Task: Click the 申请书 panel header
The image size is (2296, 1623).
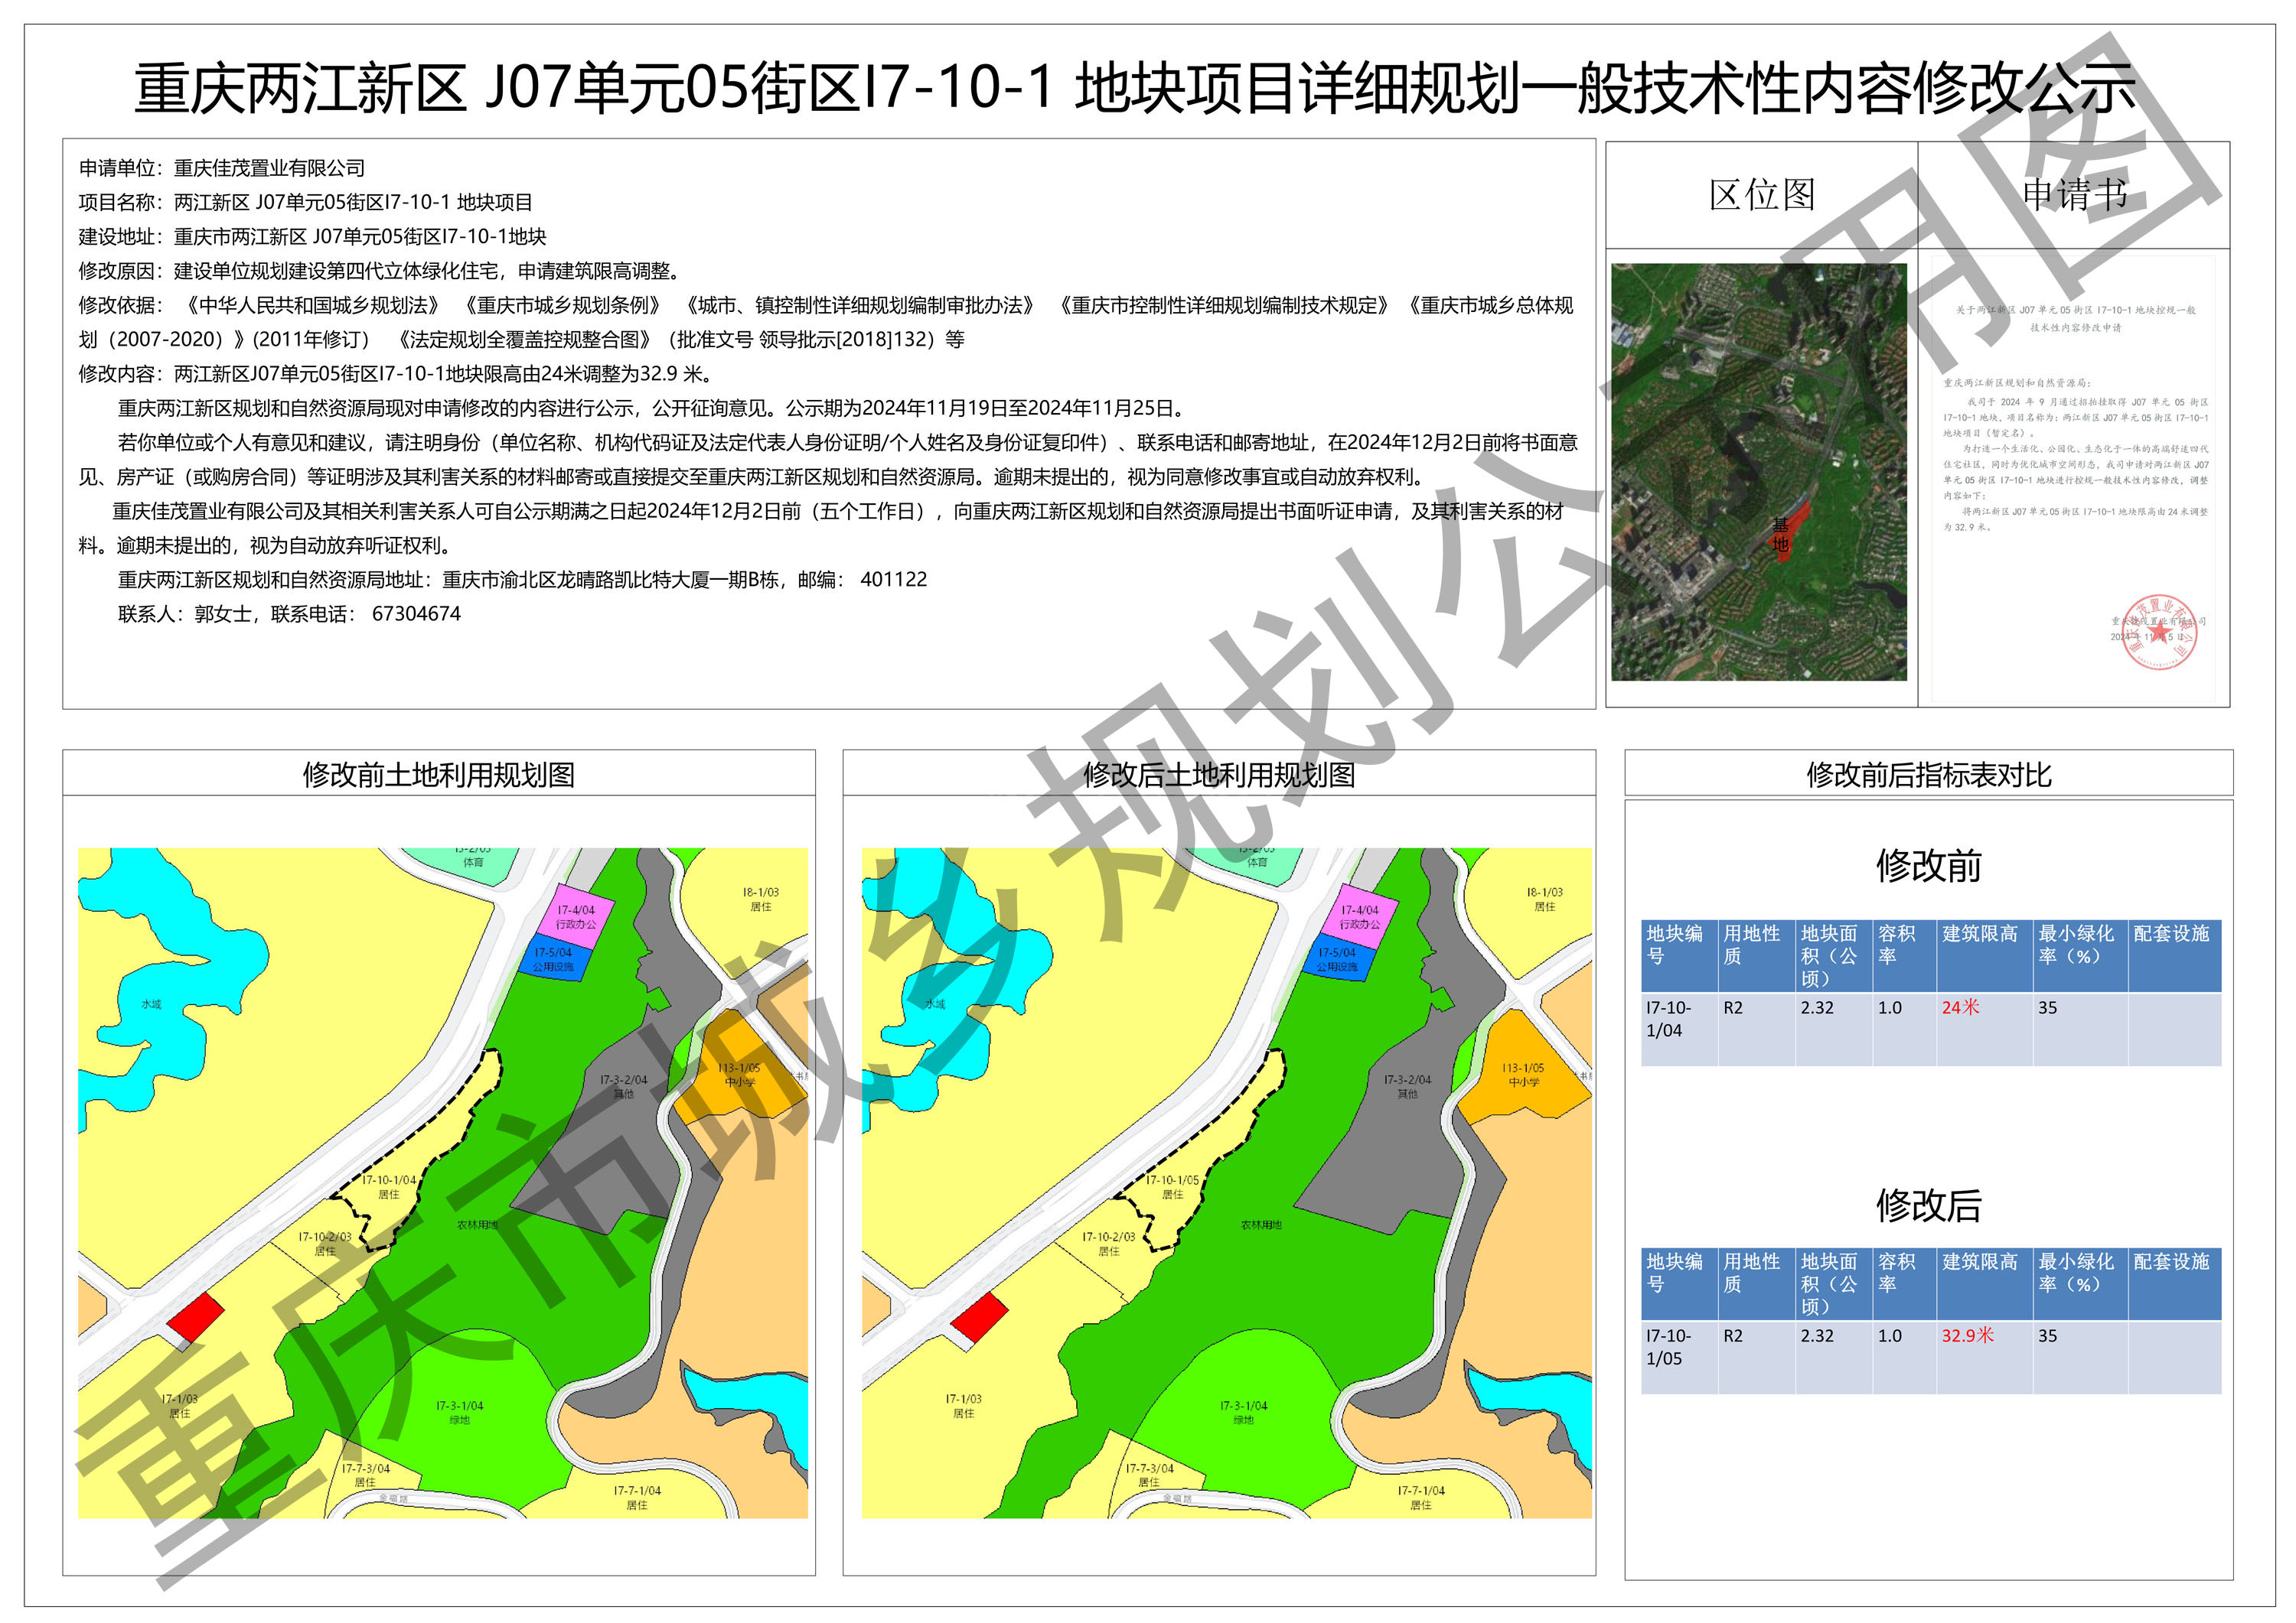Action: coord(2075,195)
